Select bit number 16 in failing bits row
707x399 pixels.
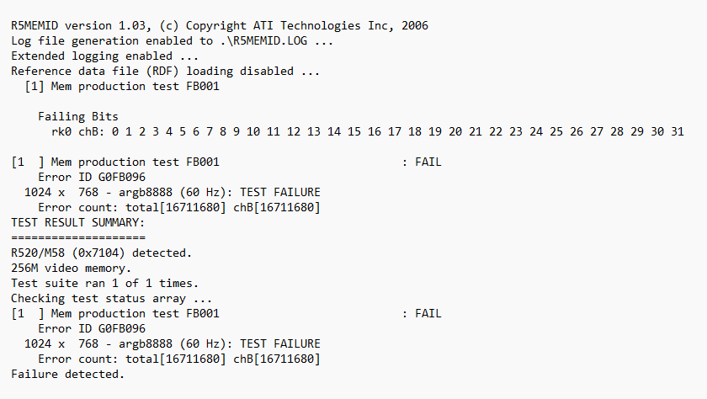click(375, 132)
